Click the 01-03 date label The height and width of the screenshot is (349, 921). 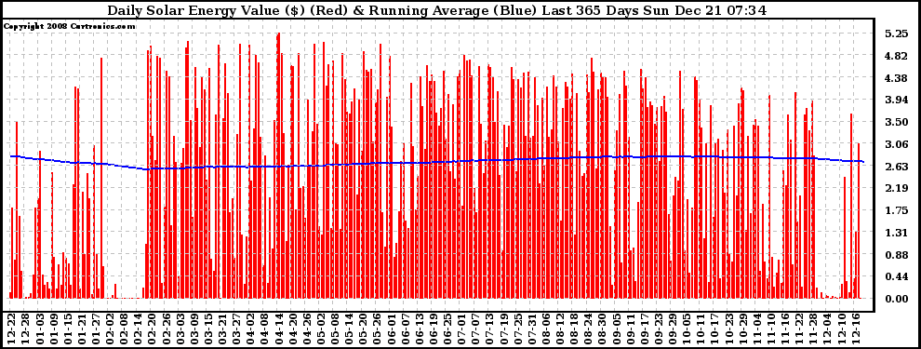40,329
